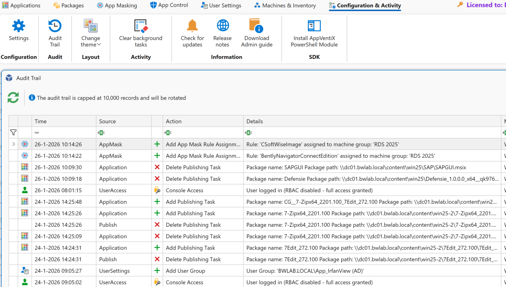This screenshot has height=287, width=506.
Task: Click red X in 14:25:26 Publish row
Action: click(x=157, y=225)
